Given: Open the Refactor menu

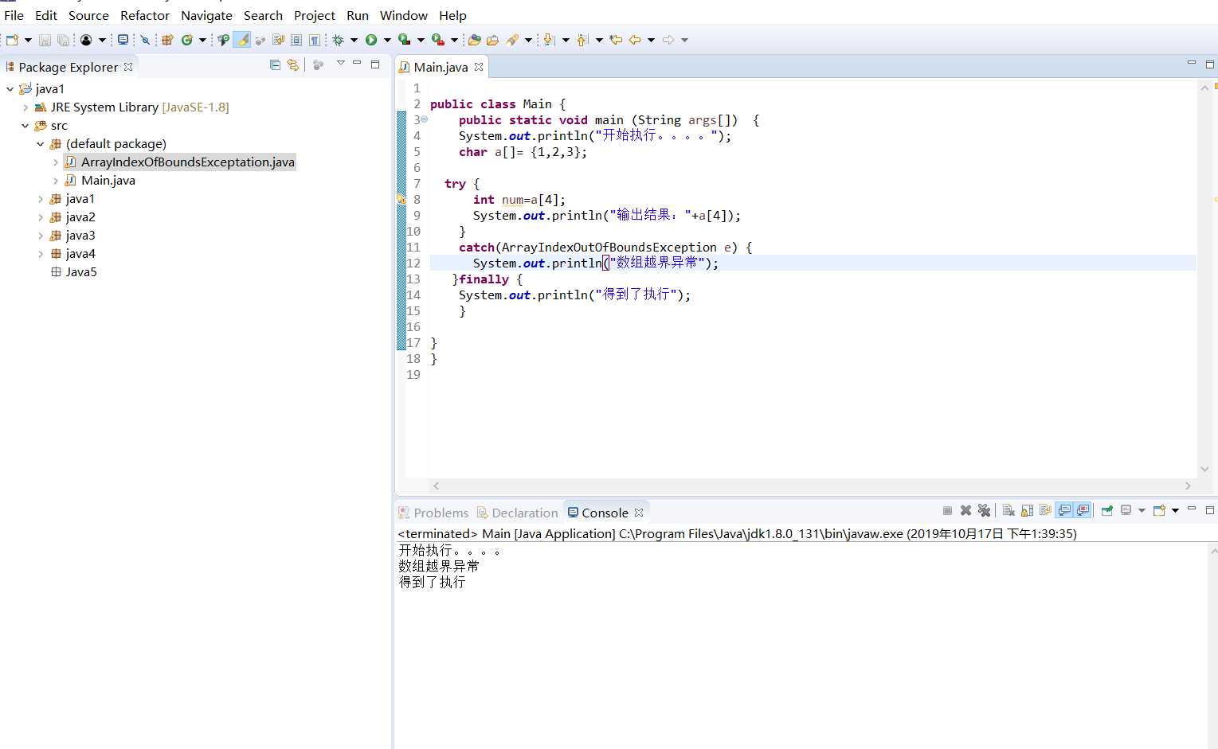Looking at the screenshot, I should click(144, 15).
